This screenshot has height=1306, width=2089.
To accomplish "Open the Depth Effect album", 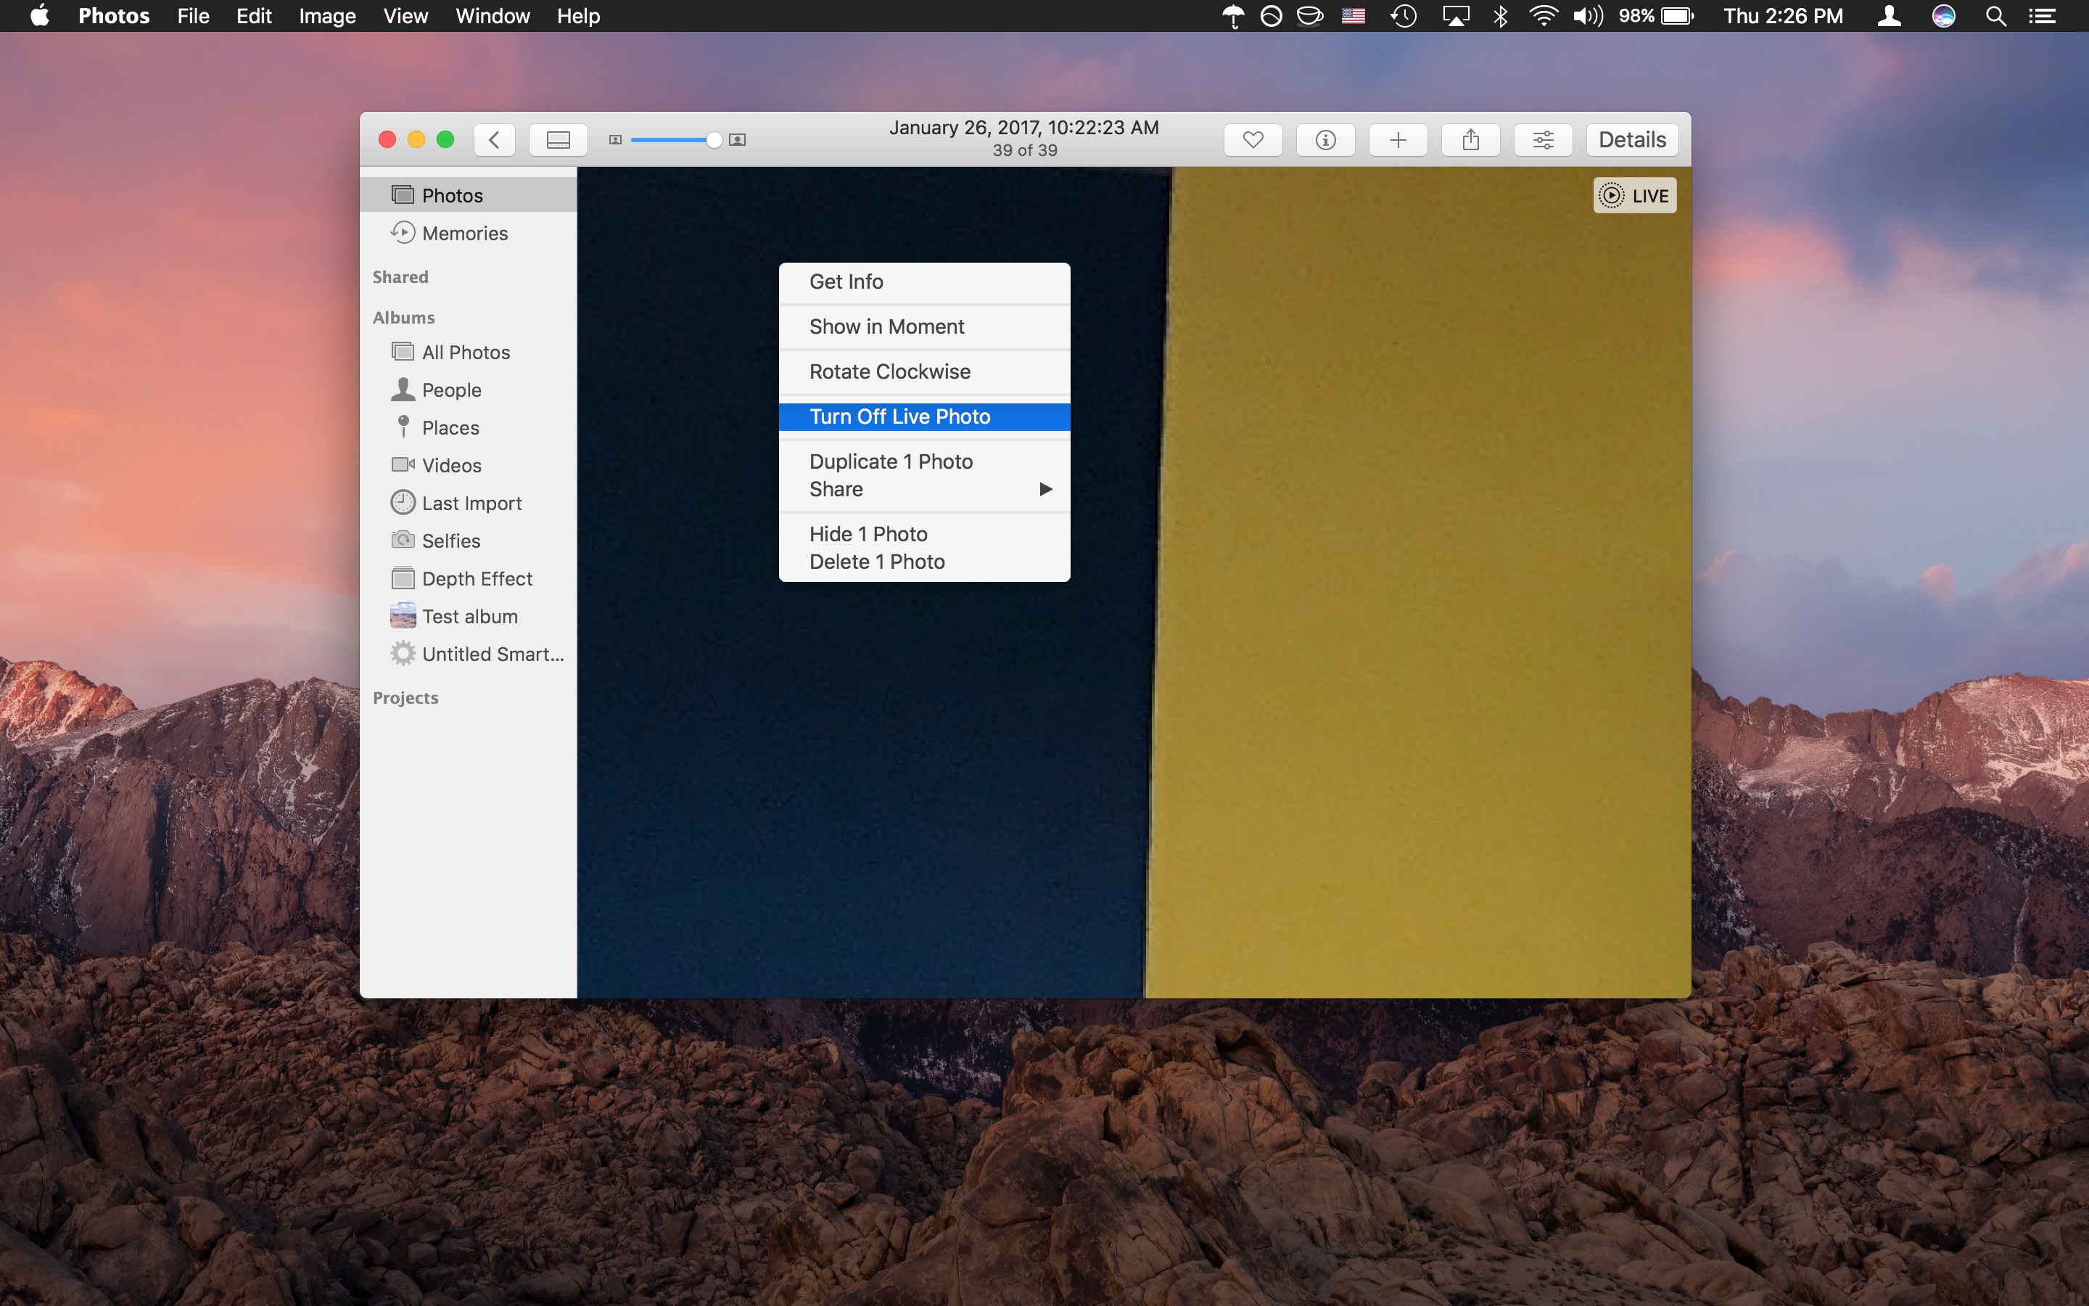I will tap(477, 578).
